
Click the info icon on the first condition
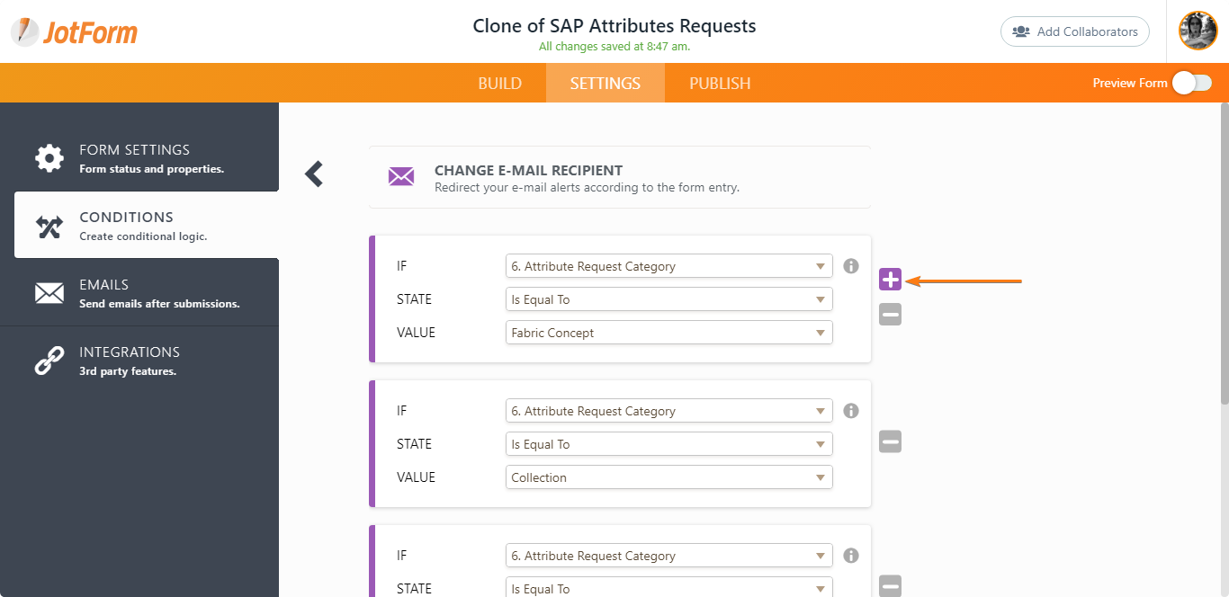pos(850,265)
